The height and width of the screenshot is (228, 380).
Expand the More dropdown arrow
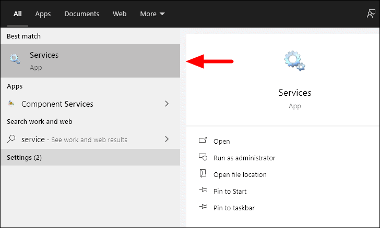(x=162, y=14)
